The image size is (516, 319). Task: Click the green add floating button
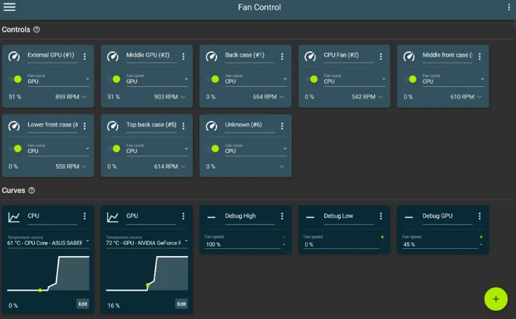(495, 299)
